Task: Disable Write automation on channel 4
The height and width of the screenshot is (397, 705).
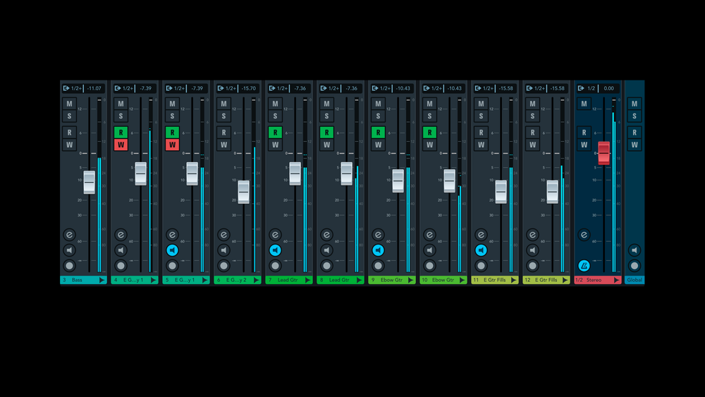Action: [x=121, y=145]
